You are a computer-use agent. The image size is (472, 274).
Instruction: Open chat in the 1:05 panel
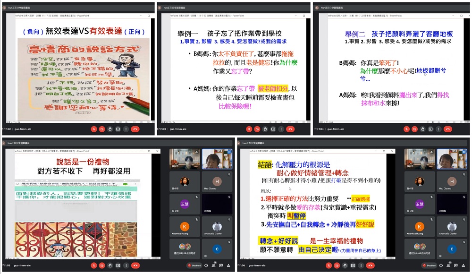pos(221,265)
